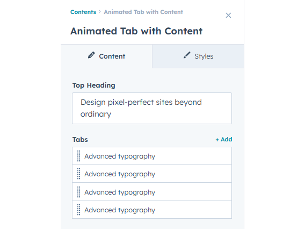Open the second Advanced typography row
This screenshot has height=229, width=305.
click(152, 174)
